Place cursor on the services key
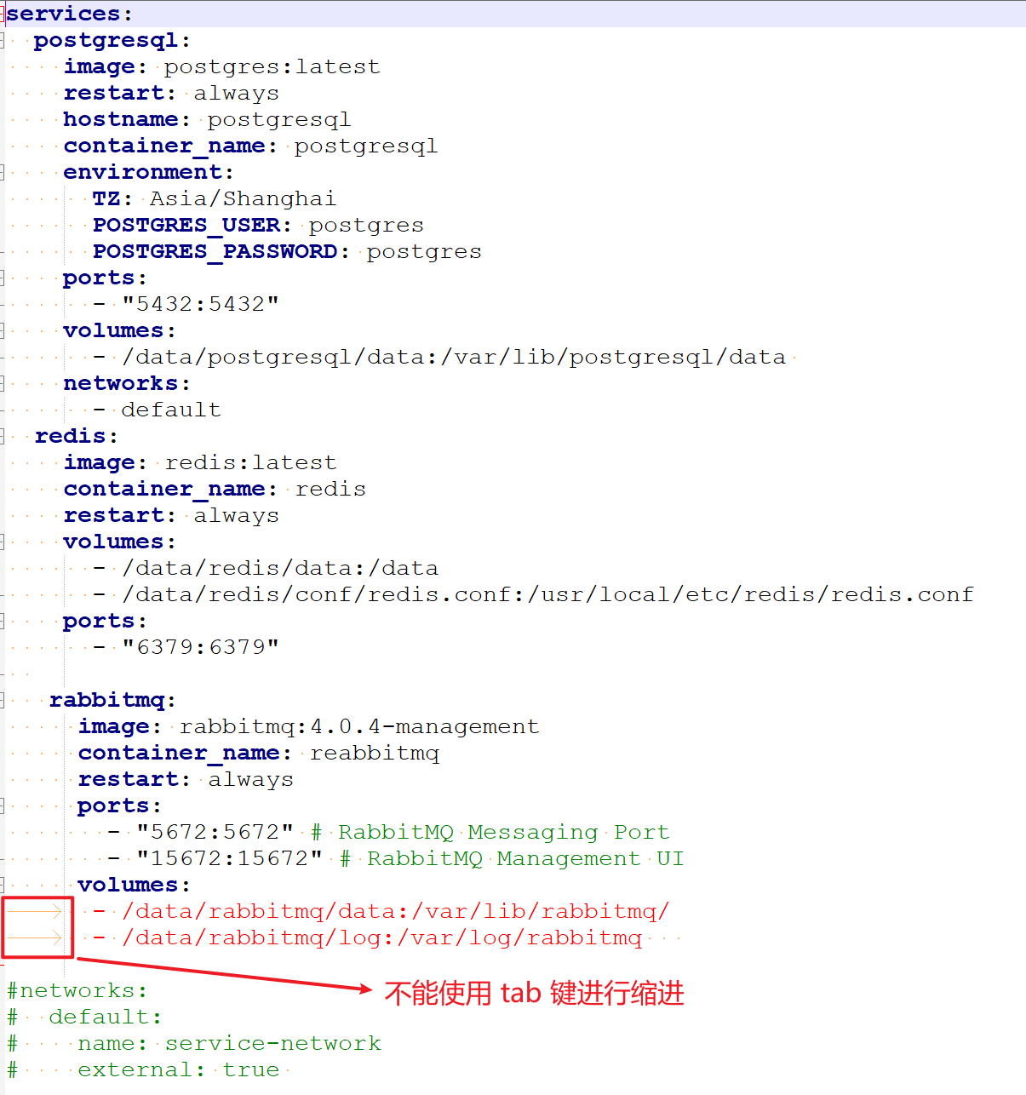 click(63, 14)
